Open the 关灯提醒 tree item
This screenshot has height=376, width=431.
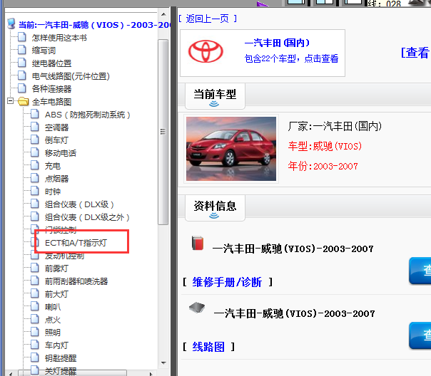click(61, 371)
